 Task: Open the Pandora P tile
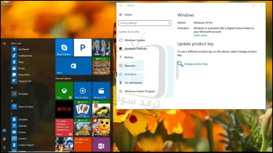[83, 48]
